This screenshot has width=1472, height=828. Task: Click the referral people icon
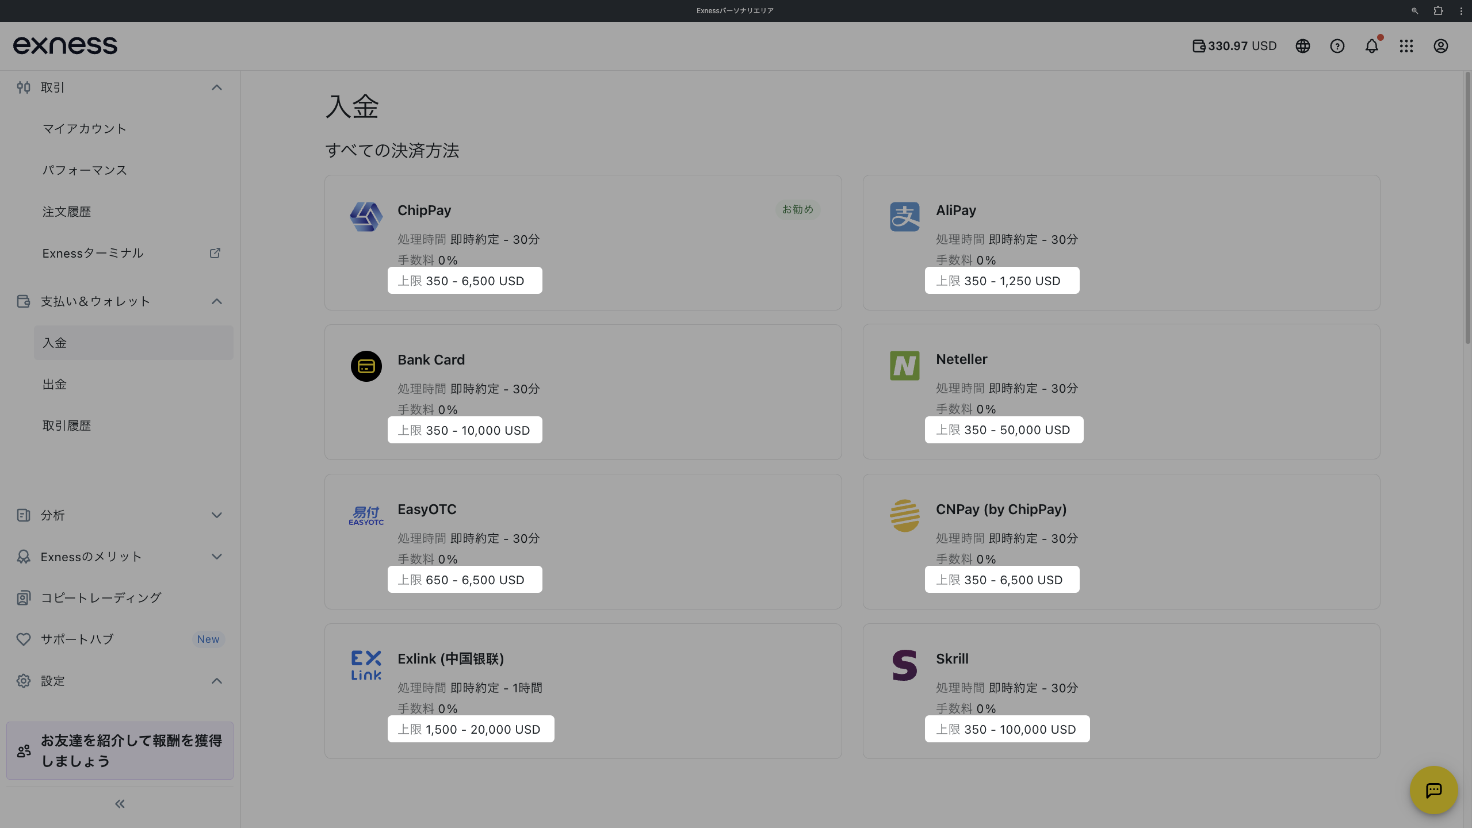[24, 751]
